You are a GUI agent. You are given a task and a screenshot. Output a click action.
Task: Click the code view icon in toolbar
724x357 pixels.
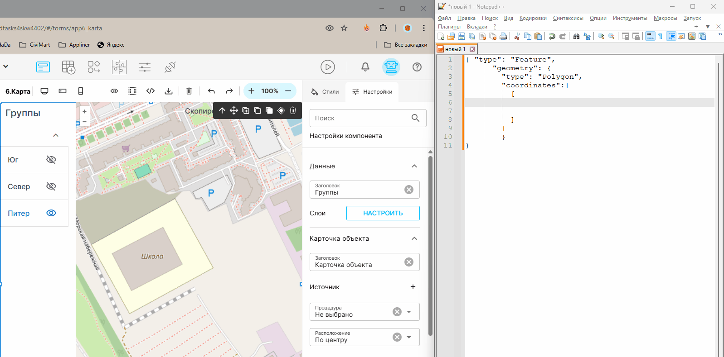click(151, 91)
